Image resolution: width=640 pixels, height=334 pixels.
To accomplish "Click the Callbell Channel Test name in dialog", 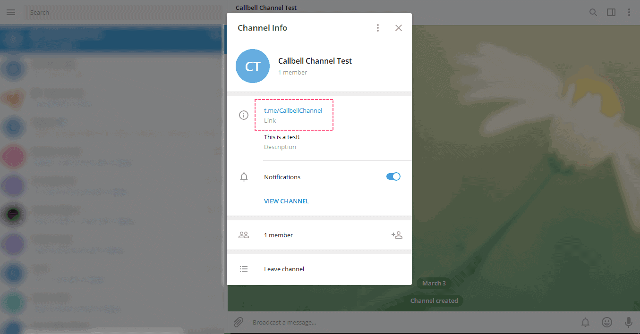I will click(315, 61).
